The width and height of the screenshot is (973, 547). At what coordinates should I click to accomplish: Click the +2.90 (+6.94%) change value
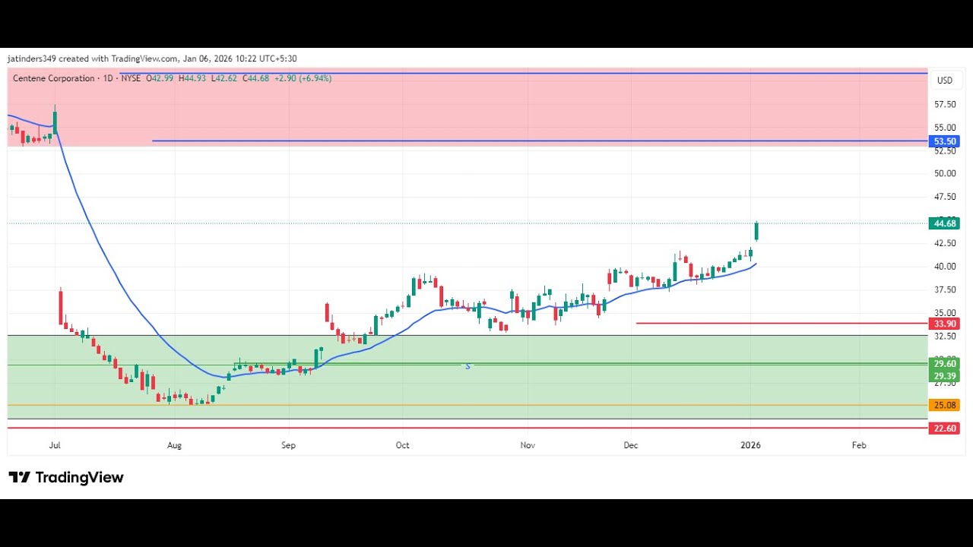303,78
